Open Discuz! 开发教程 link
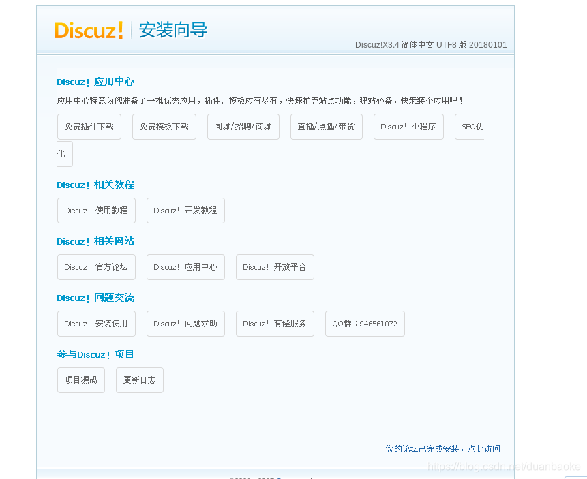Image resolution: width=587 pixels, height=479 pixels. [185, 211]
